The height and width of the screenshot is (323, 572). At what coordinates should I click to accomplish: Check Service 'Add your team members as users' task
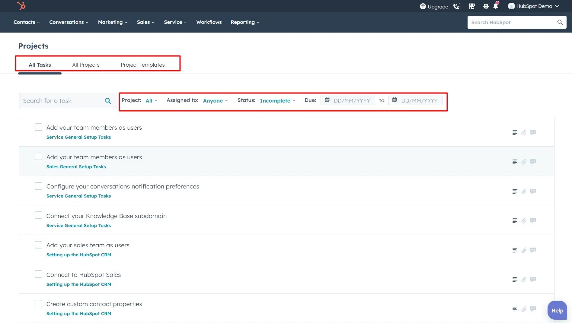[38, 127]
